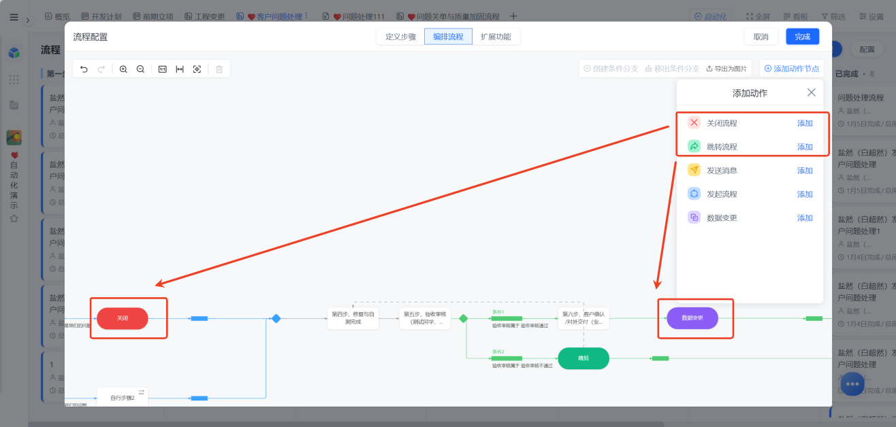Viewport: 896px width, 427px height.
Task: Click the blue 完成 button
Action: pos(803,37)
